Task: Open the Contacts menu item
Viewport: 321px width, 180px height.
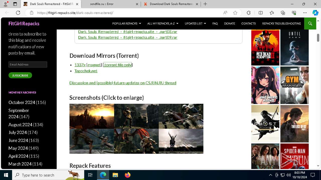Action: pos(249,23)
